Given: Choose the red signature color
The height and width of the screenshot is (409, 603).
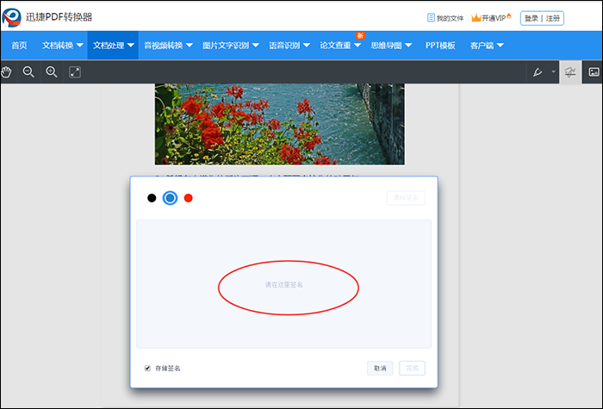Looking at the screenshot, I should [x=188, y=198].
